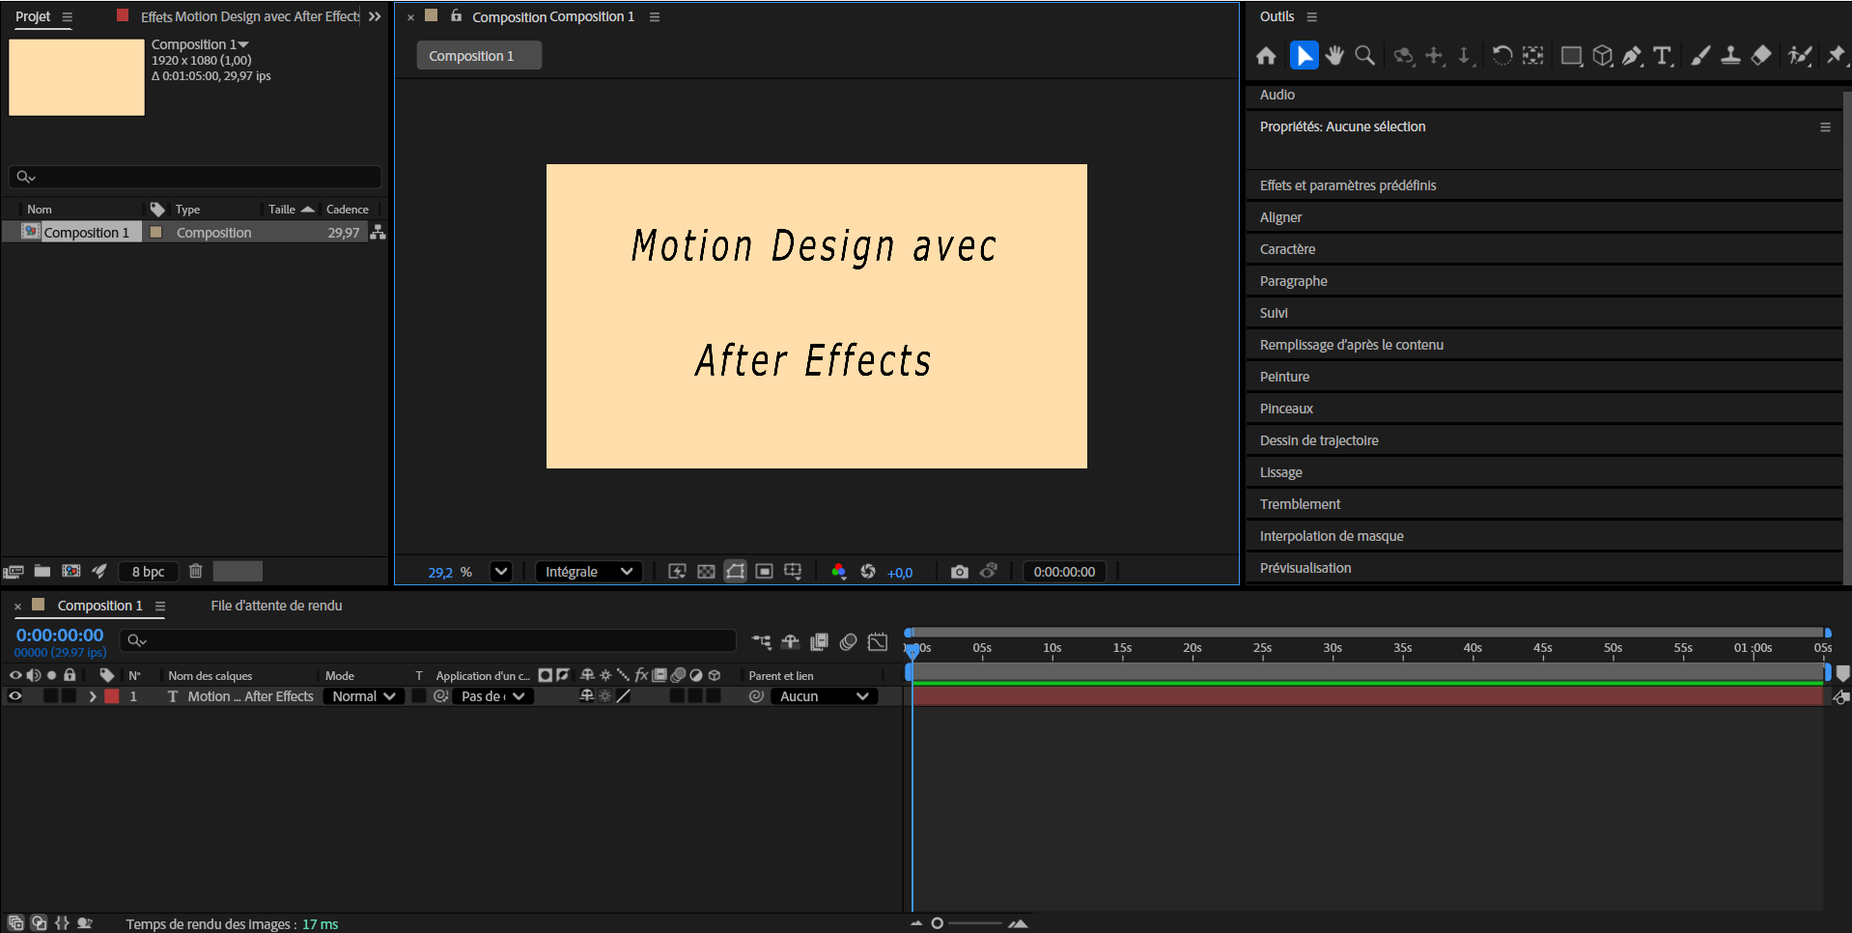Adjust the timeline zoom slider handle
Viewport: 1852px width, 933px height.
pos(937,923)
